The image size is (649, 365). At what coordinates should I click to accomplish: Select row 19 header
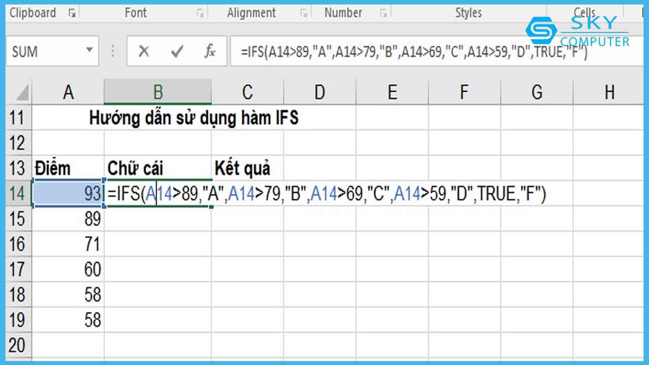19,320
